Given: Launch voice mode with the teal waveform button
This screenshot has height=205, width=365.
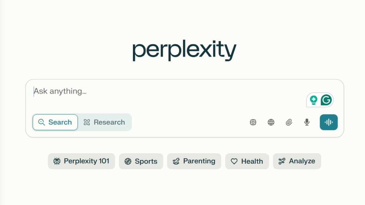Looking at the screenshot, I should (328, 122).
